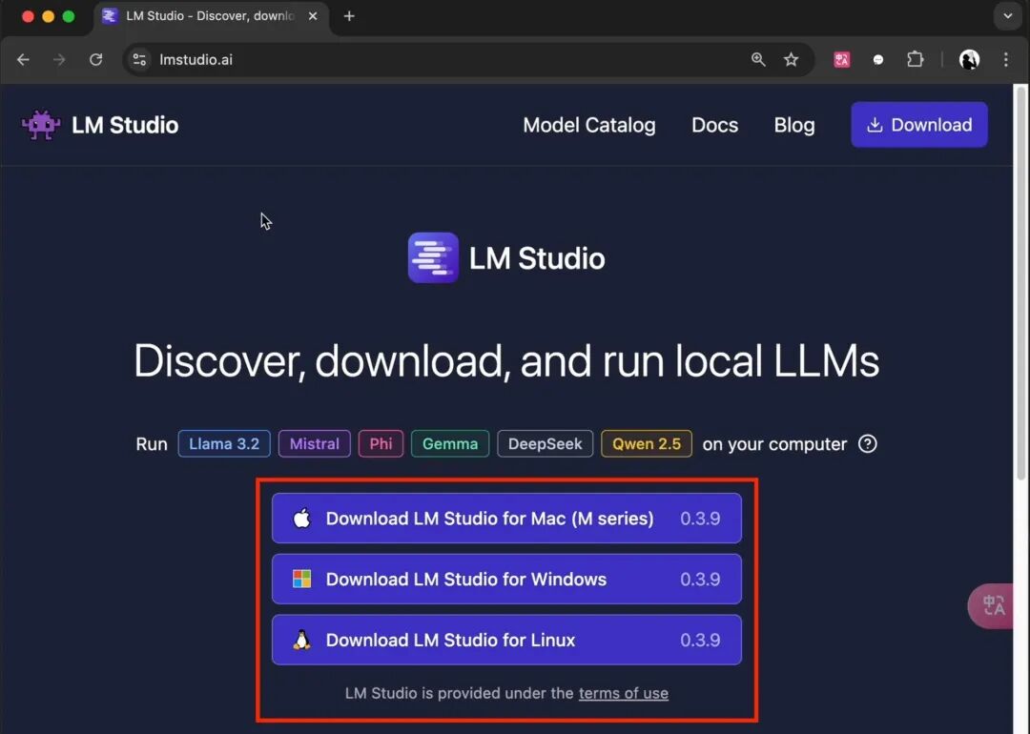The width and height of the screenshot is (1030, 734).
Task: Click the heading 'Discover, download, and run local LLMs'
Action: tap(506, 360)
